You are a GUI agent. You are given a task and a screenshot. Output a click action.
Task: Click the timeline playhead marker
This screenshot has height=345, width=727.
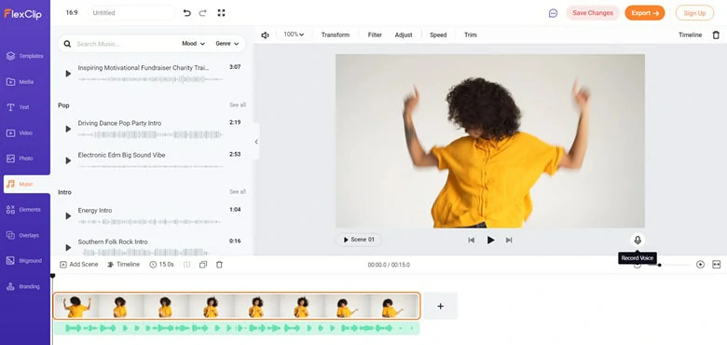pos(52,276)
